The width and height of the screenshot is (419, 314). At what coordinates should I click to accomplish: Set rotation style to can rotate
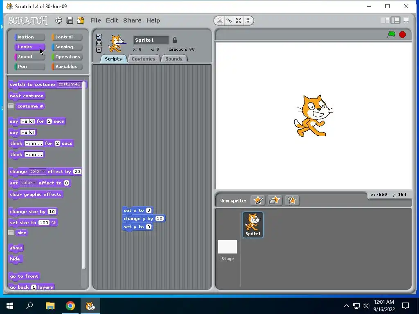[99, 37]
